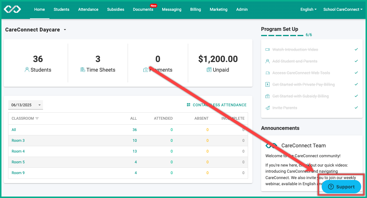Go to the Messaging tab
The image size is (367, 198).
point(172,9)
